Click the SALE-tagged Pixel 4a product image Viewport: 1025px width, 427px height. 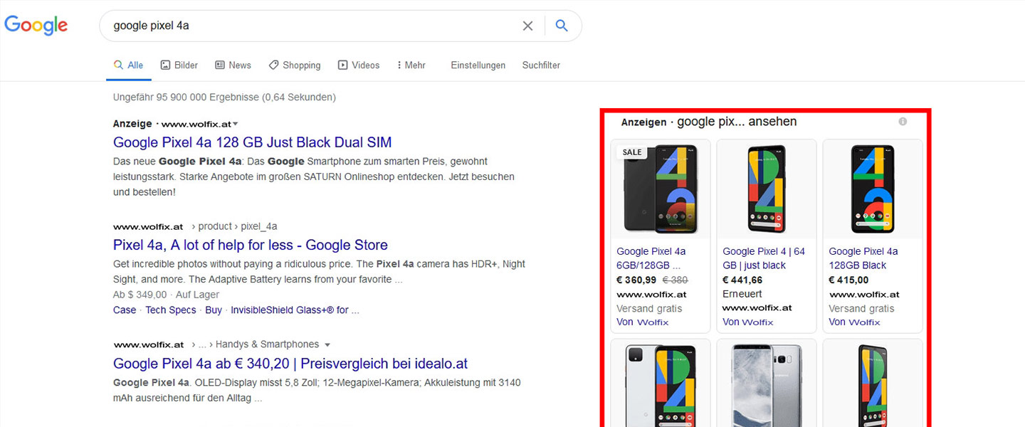(660, 189)
